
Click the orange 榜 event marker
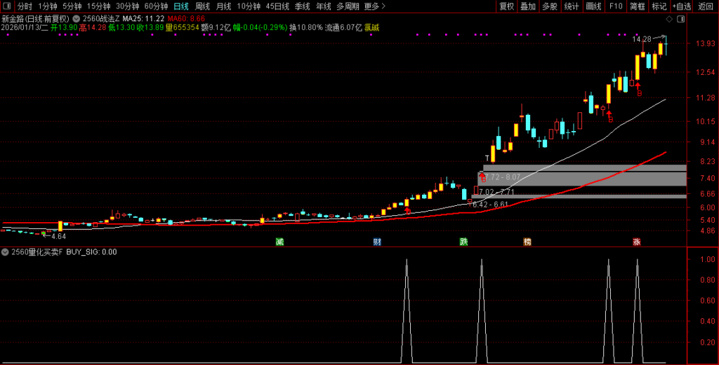click(x=527, y=242)
